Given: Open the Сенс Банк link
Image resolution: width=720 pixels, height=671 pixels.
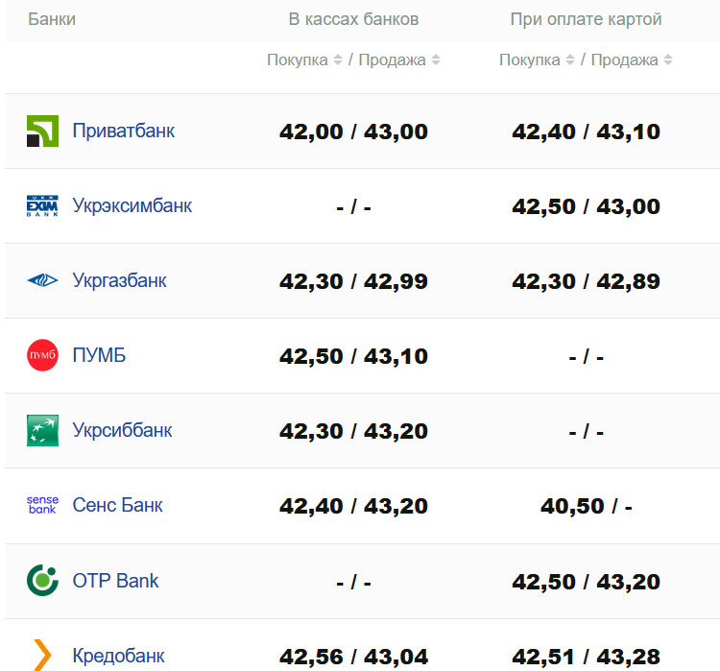Looking at the screenshot, I should coord(117,505).
